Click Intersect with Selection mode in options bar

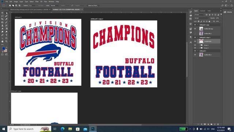pyautogui.click(x=19, y=5)
